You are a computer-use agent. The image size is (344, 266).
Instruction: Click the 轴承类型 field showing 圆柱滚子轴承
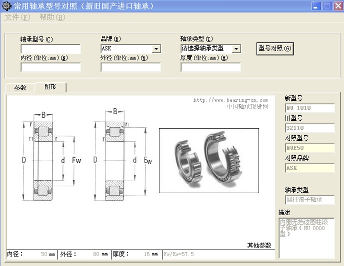pos(310,200)
